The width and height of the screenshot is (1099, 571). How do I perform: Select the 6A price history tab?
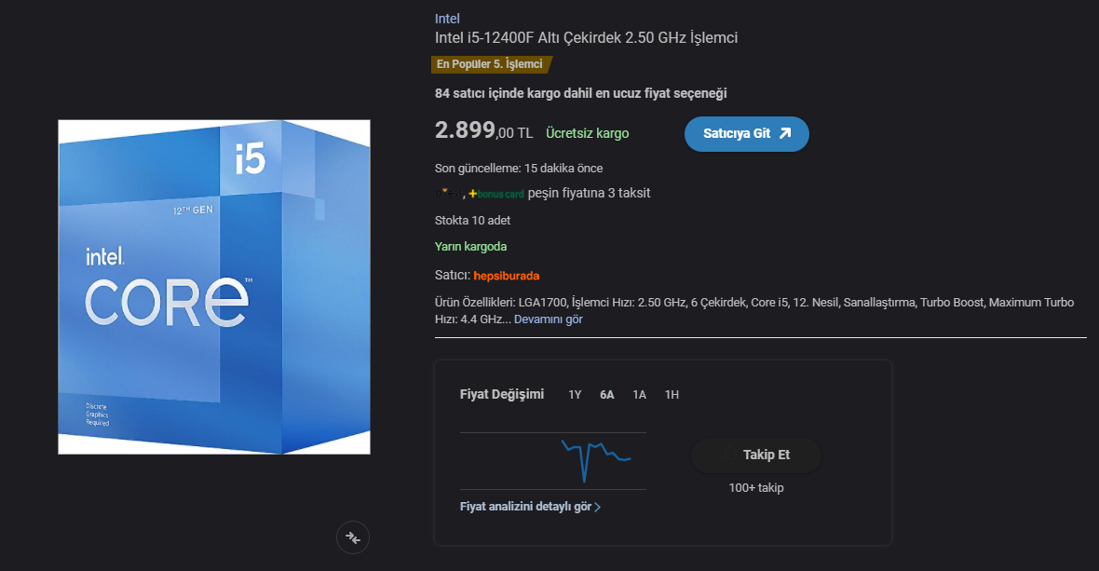coord(607,395)
